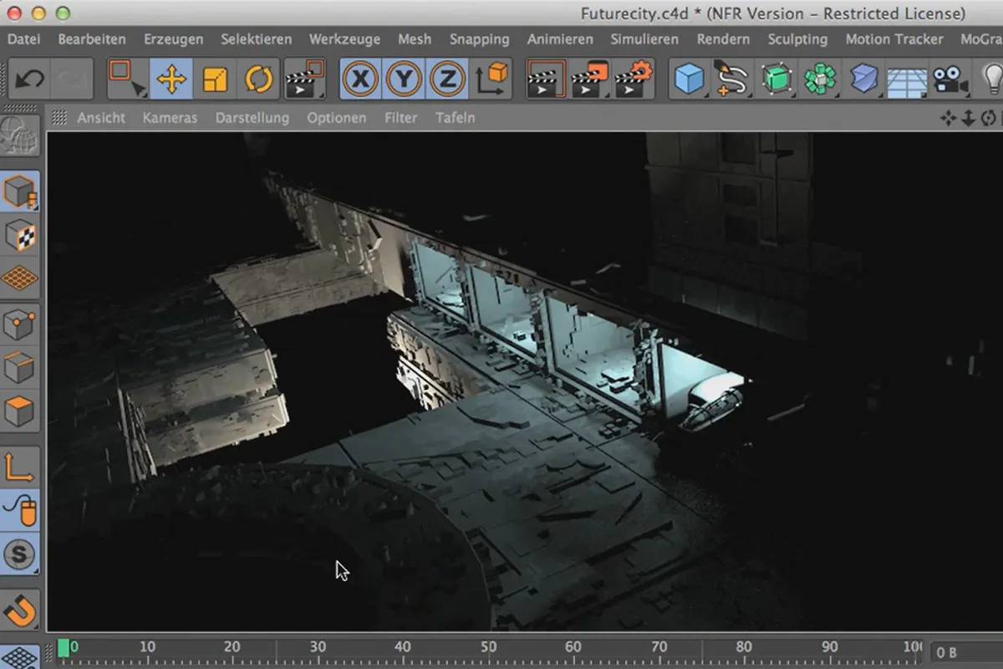This screenshot has width=1003, height=669.
Task: Switch to Polygons mode in left sidebar
Action: click(19, 410)
